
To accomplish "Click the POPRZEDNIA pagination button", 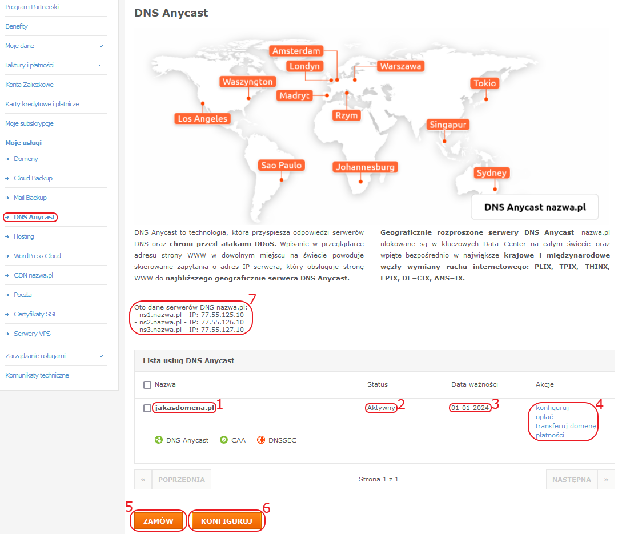I will click(182, 479).
